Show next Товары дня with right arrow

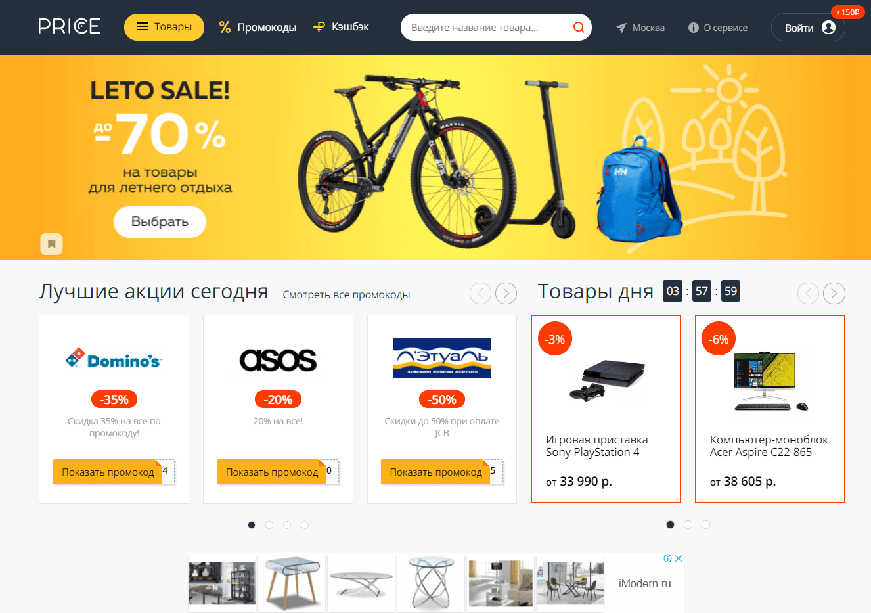[834, 293]
